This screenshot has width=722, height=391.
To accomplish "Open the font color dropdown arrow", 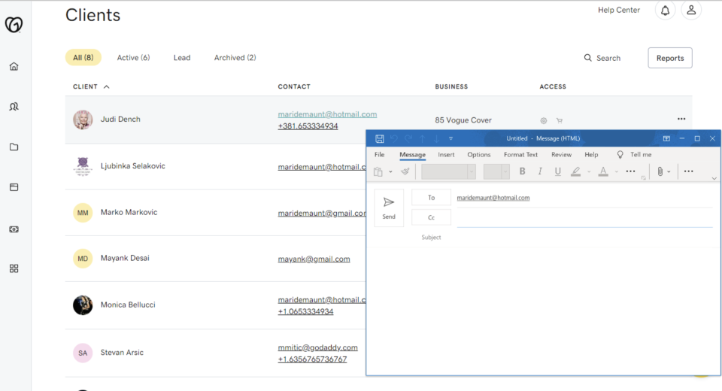I will click(x=616, y=172).
